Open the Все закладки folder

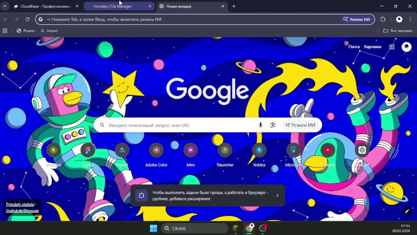click(x=398, y=31)
